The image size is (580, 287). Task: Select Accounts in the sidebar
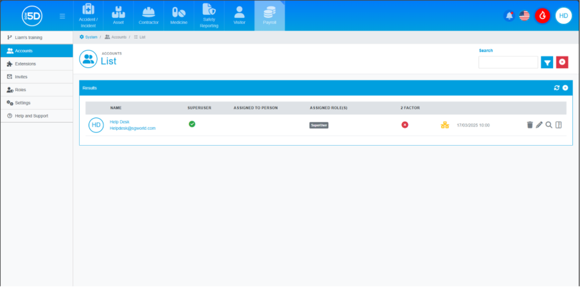click(x=37, y=51)
